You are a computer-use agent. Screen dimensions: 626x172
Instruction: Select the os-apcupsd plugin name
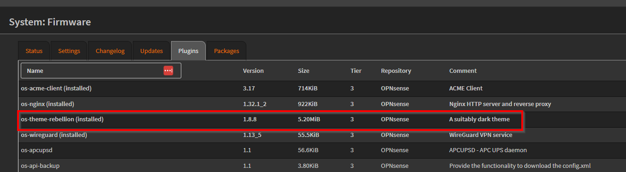(37, 150)
